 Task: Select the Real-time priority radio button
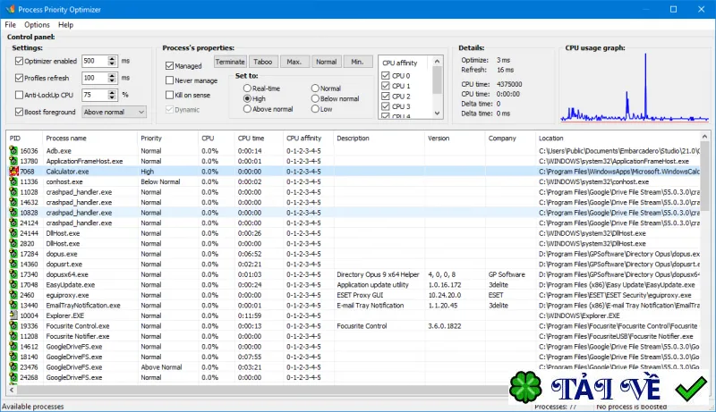pyautogui.click(x=247, y=88)
